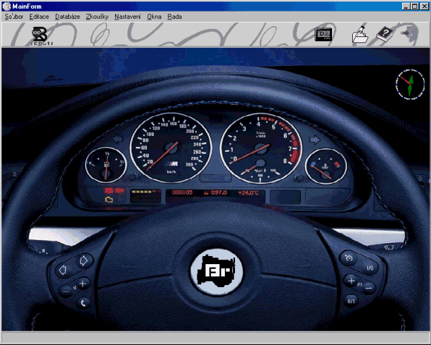Open the Databáze menu

(67, 17)
